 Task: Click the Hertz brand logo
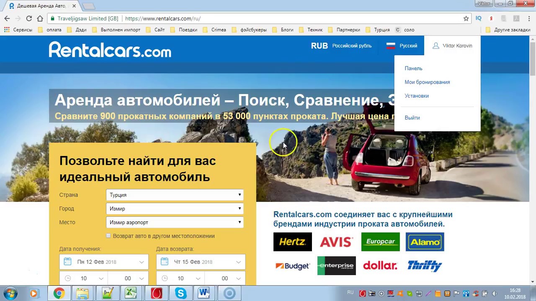tap(293, 242)
